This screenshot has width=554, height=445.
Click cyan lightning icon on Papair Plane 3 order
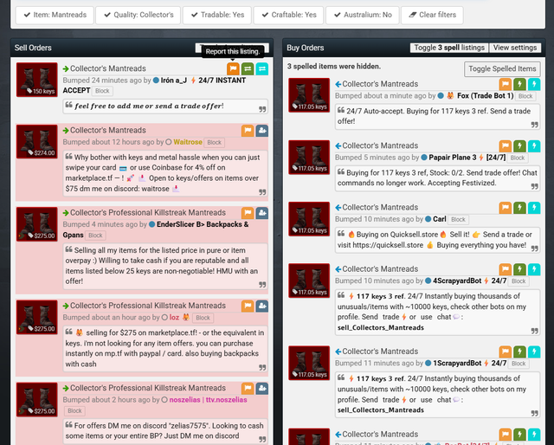tap(534, 146)
